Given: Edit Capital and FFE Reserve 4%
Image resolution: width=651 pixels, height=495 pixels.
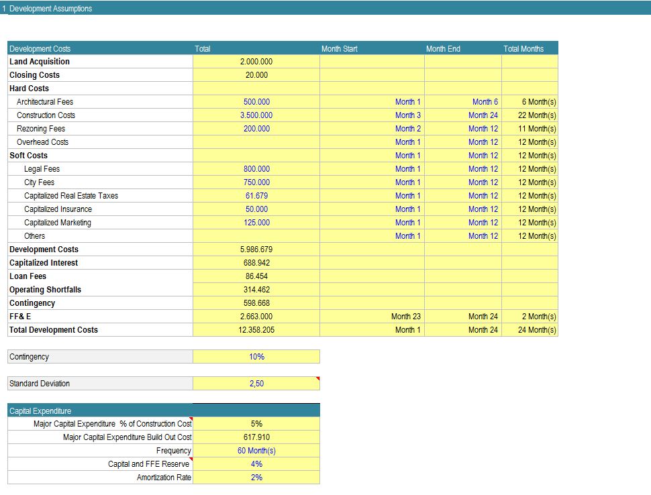Looking at the screenshot, I should [x=256, y=464].
